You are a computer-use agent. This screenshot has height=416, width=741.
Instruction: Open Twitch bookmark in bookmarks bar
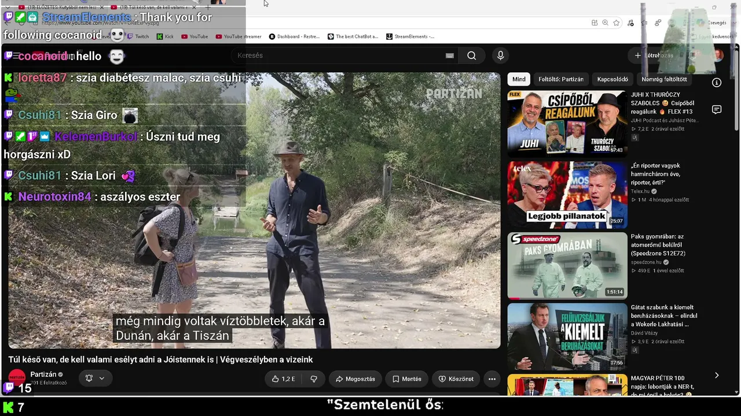pos(137,36)
